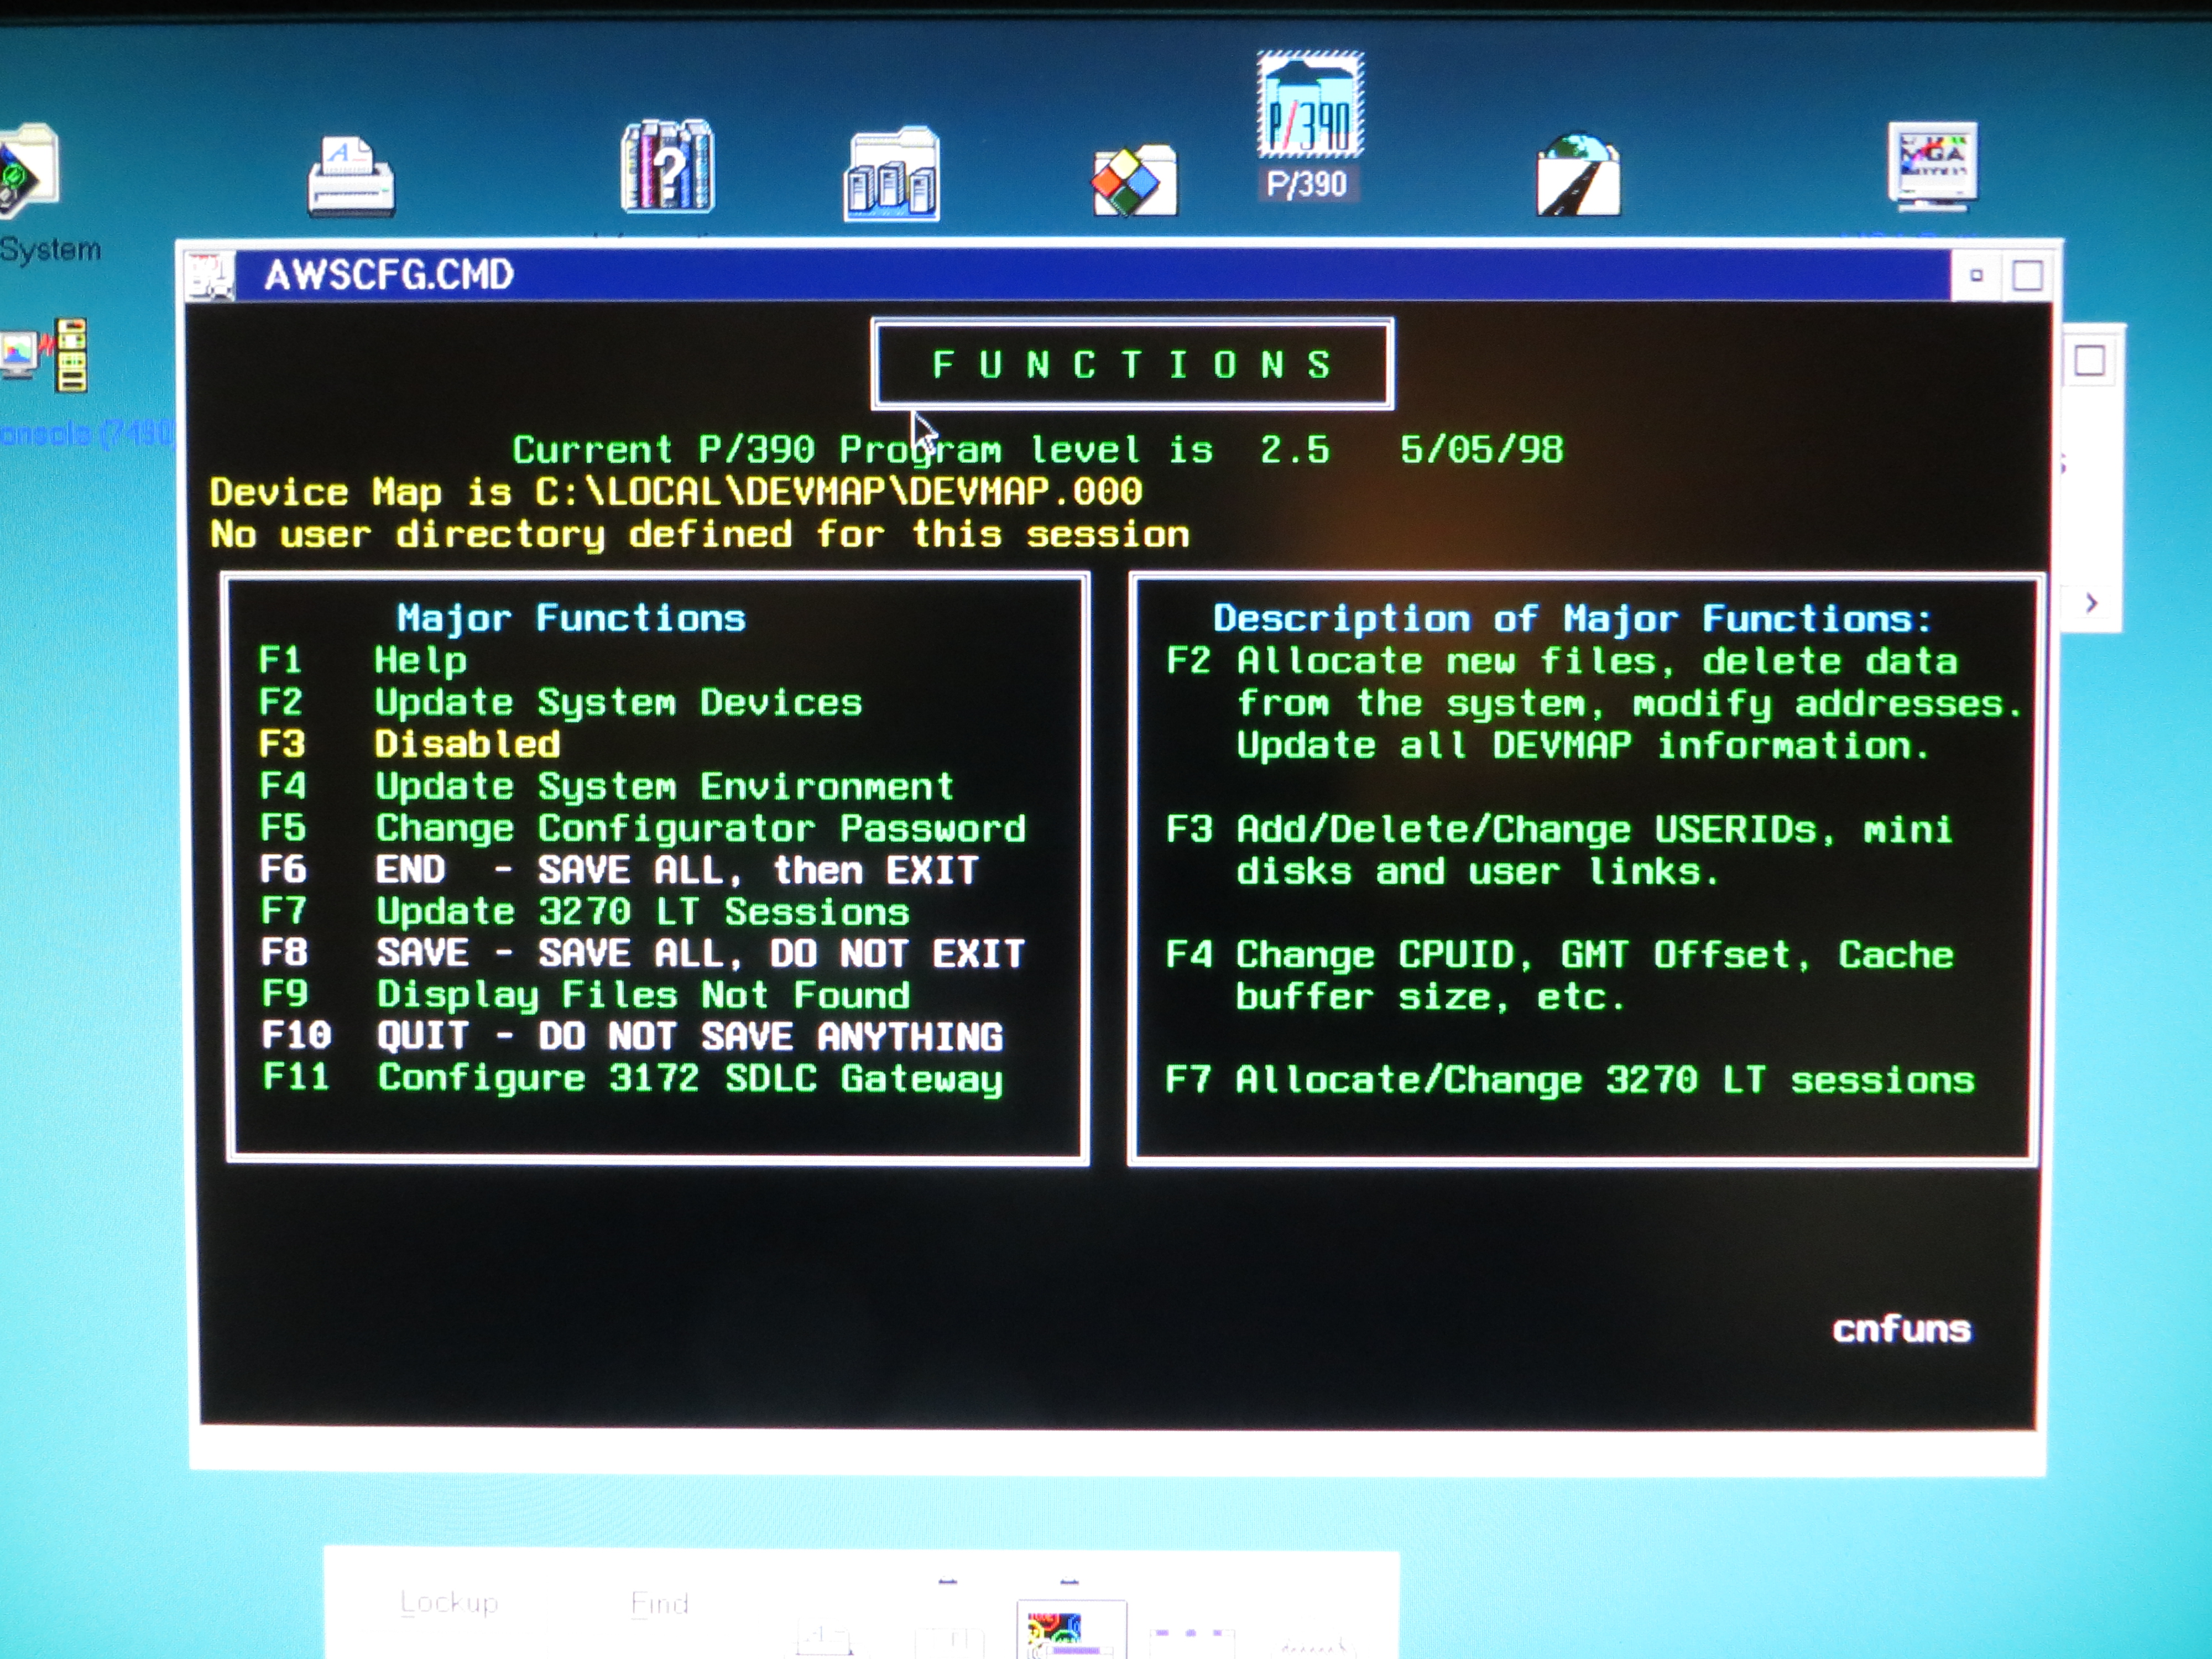Image resolution: width=2212 pixels, height=1659 pixels.
Task: Click the Lockup button on the LaunchPad
Action: pos(449,1603)
